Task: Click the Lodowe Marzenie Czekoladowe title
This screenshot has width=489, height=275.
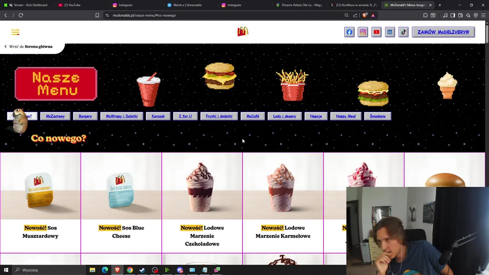Action: point(202,236)
